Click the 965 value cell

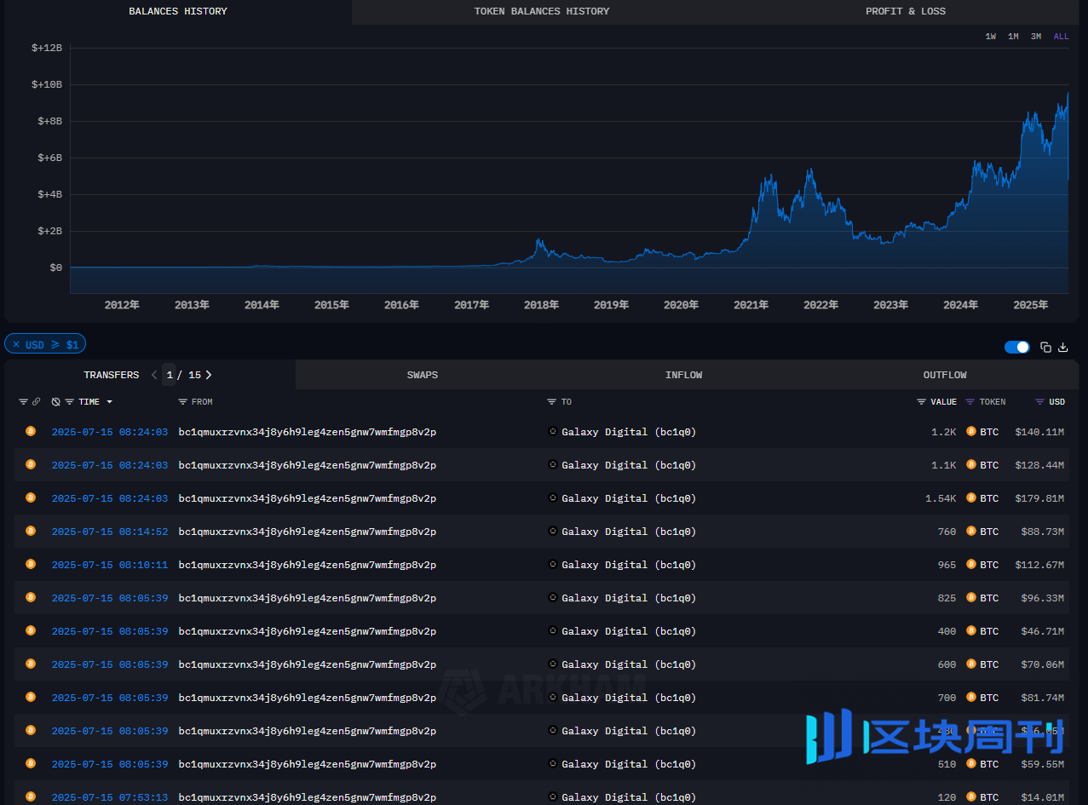point(947,565)
